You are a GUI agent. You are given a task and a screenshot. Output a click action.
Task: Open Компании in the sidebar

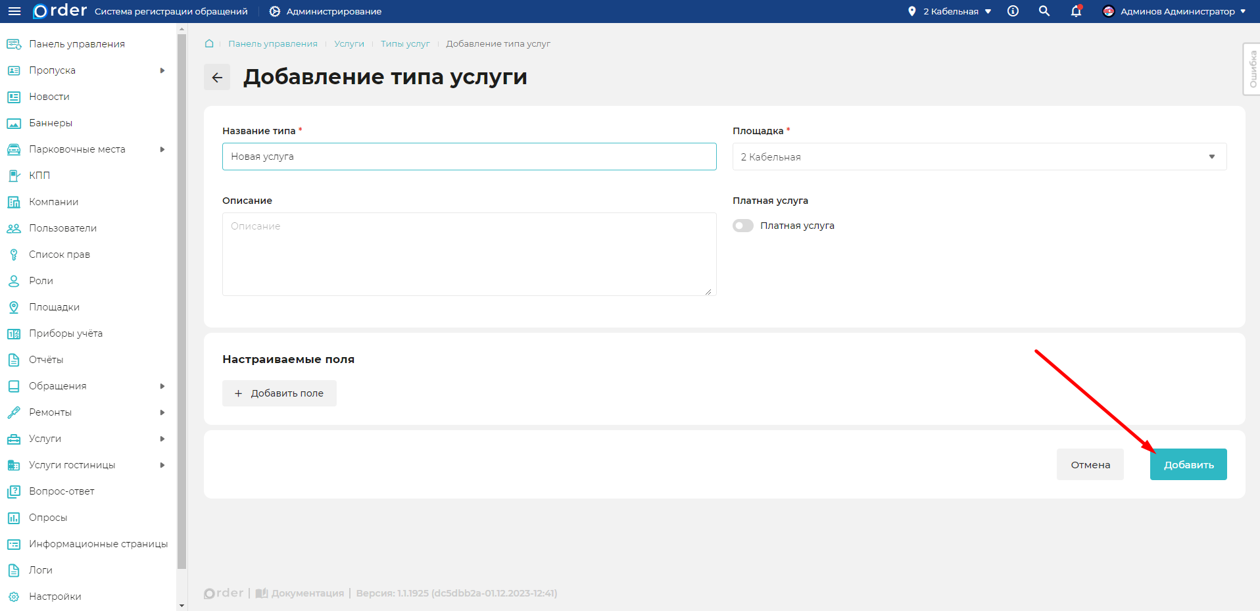tap(53, 202)
